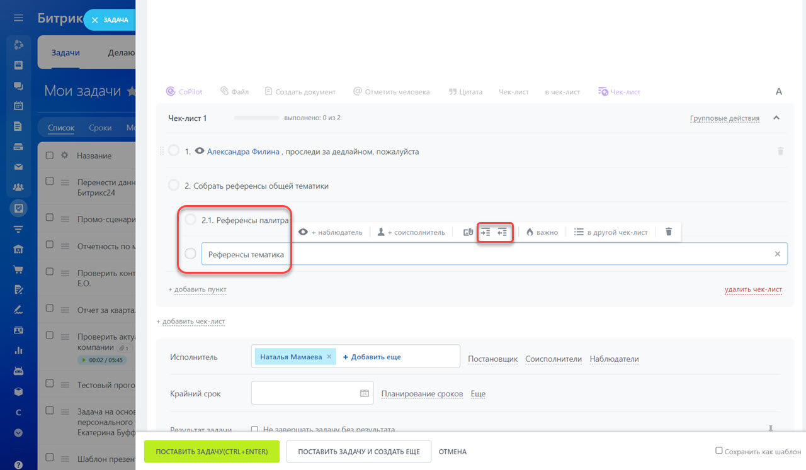Click + добавить пункт link
The image size is (806, 470).
197,289
